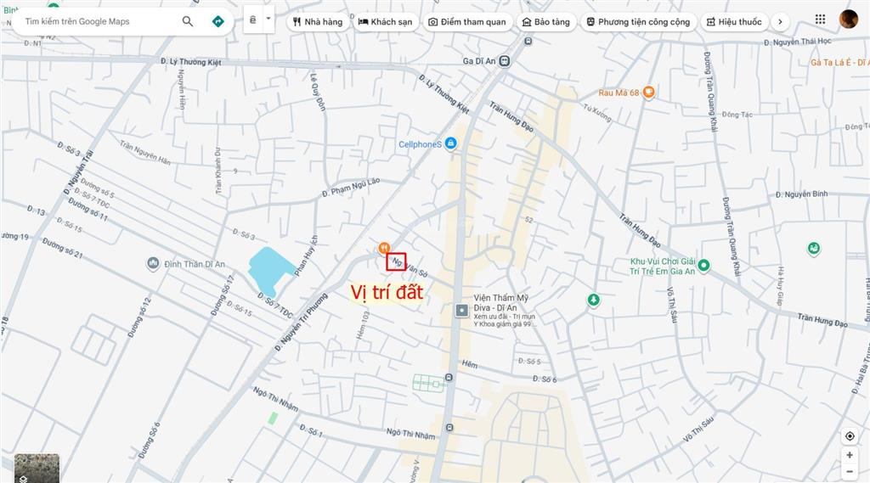This screenshot has width=870, height=483.
Task: Click the CellphoneS label
Action: (x=420, y=144)
